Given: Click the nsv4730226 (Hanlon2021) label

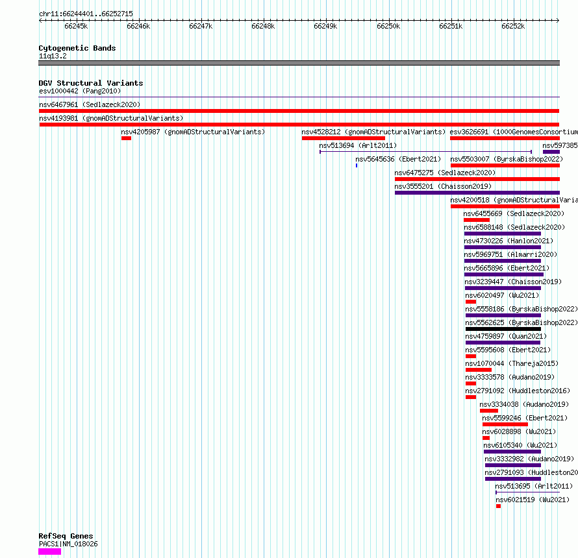Looking at the screenshot, I should tap(509, 241).
